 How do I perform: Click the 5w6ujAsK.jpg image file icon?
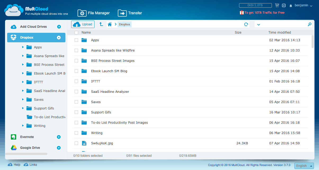[x=84, y=143]
